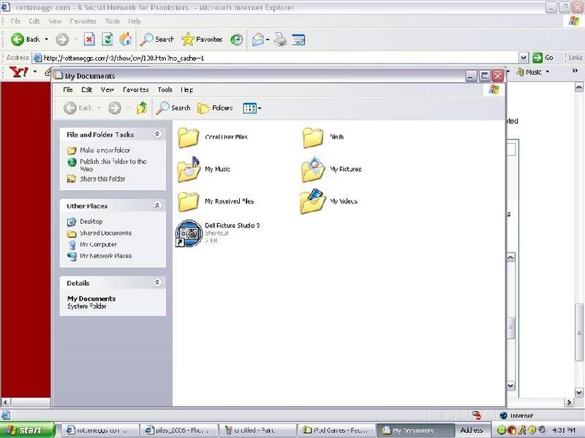This screenshot has width=585, height=438.
Task: Open the Yahoo! logo dropdown arrow
Action: tap(35, 71)
